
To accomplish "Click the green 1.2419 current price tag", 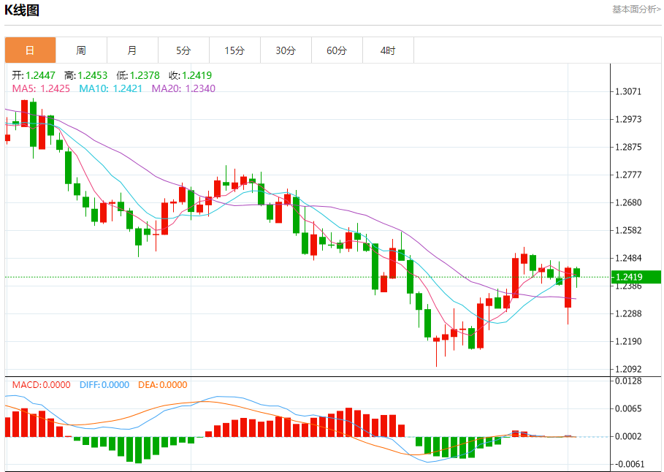I will (x=636, y=277).
